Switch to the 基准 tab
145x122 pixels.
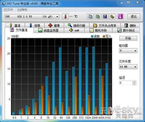pos(15,26)
